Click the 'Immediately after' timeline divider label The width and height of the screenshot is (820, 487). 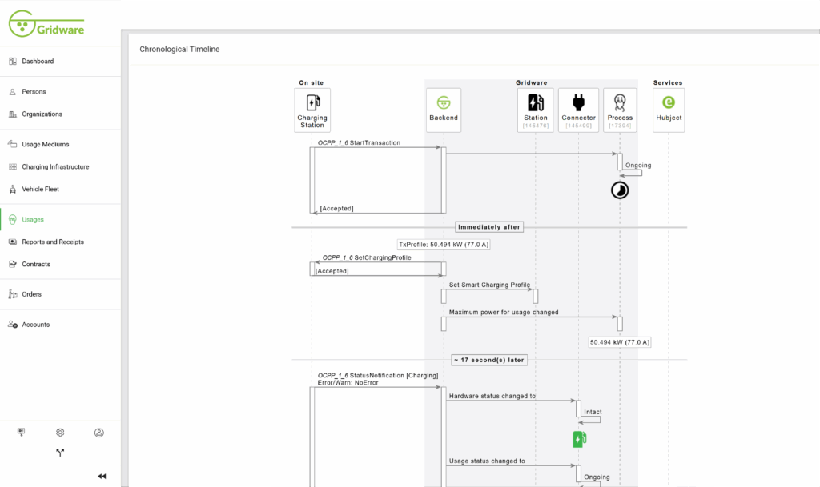click(489, 227)
